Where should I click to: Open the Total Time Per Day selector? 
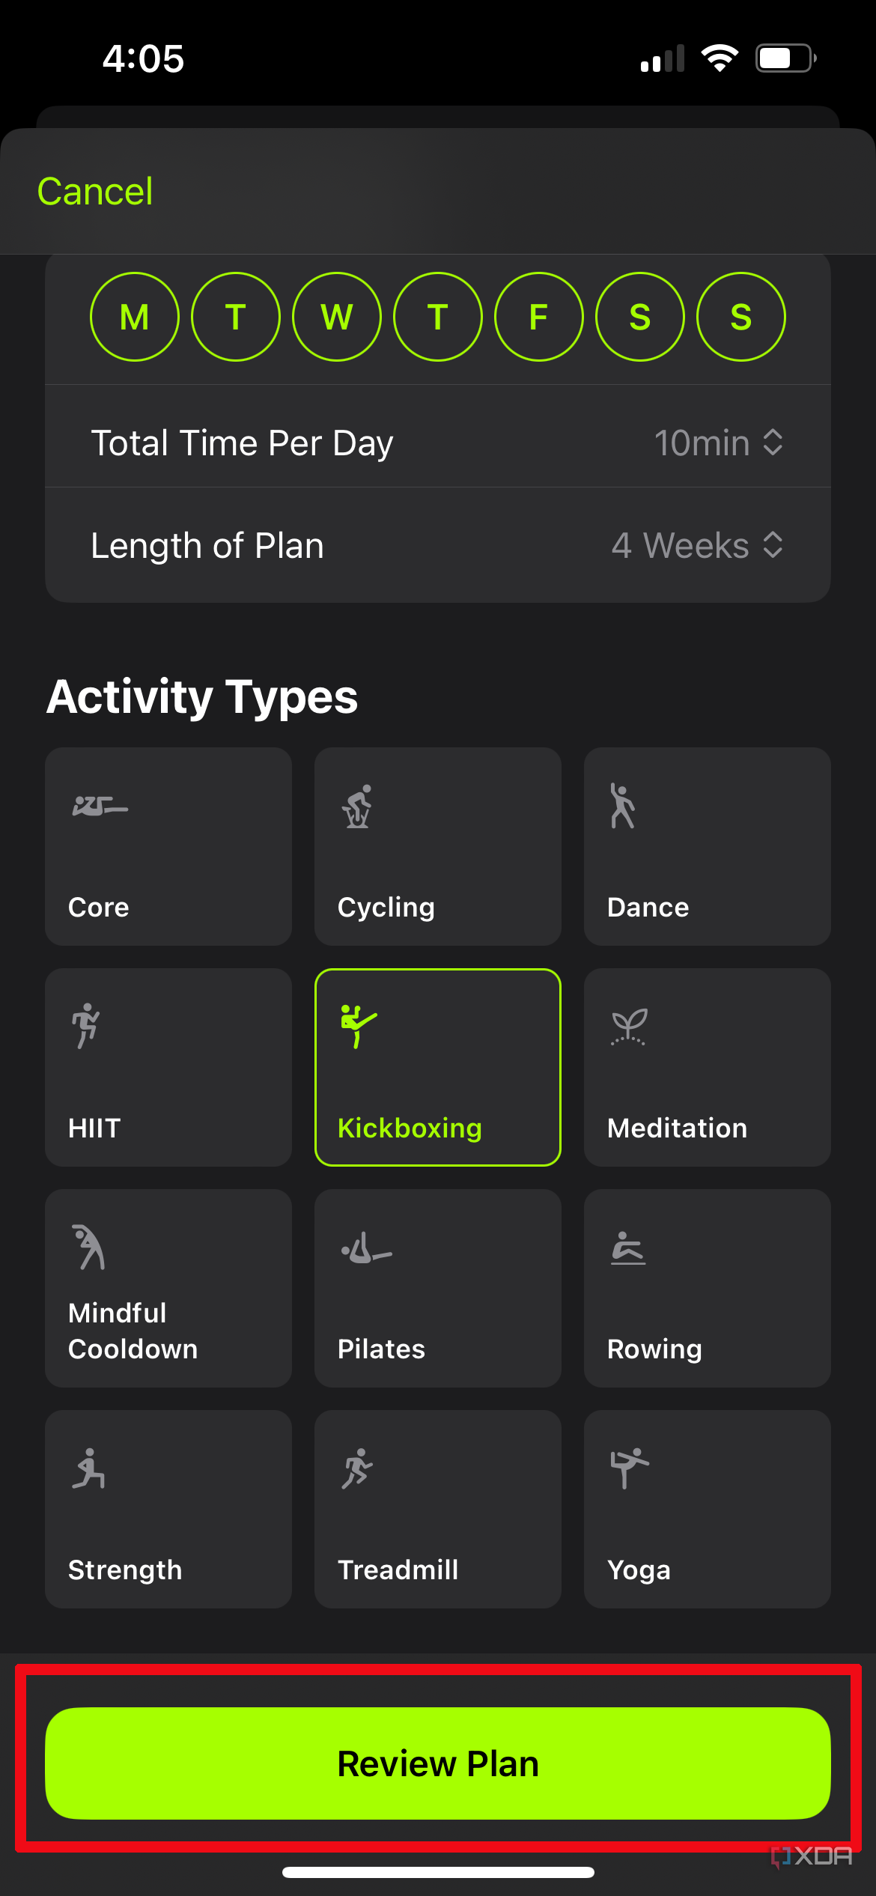(718, 442)
